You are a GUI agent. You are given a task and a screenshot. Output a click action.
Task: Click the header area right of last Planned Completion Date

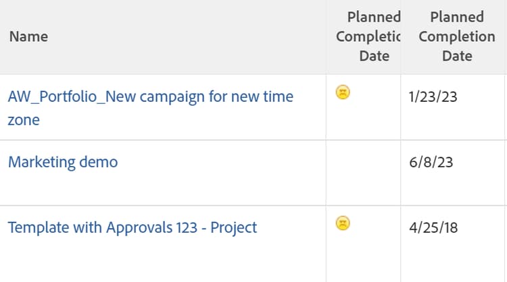coord(505,36)
